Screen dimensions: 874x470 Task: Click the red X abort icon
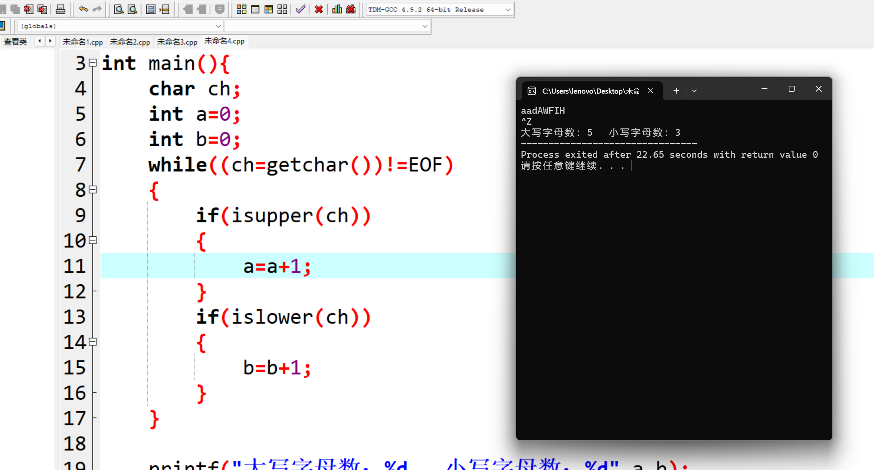click(319, 9)
